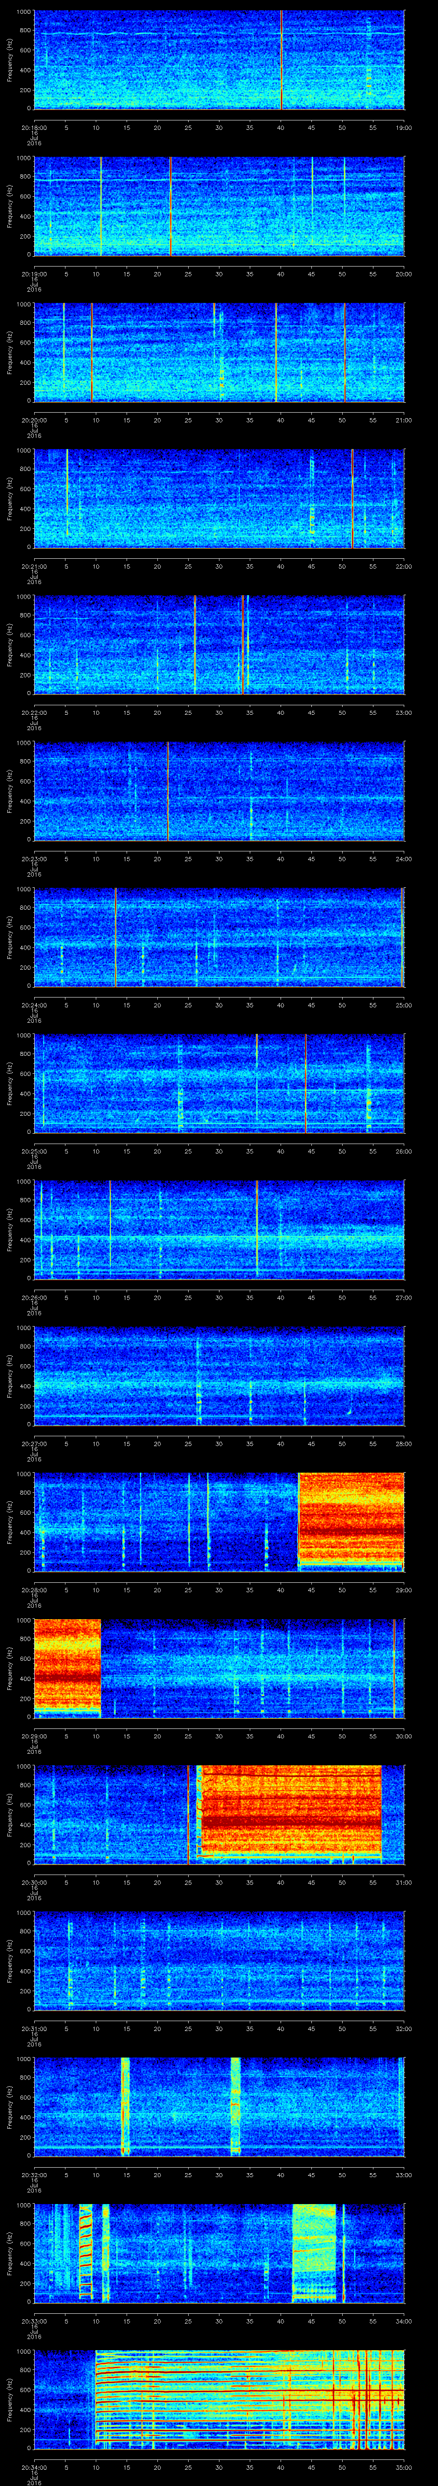Click the "35:00" end-of-axis label

404,2467
